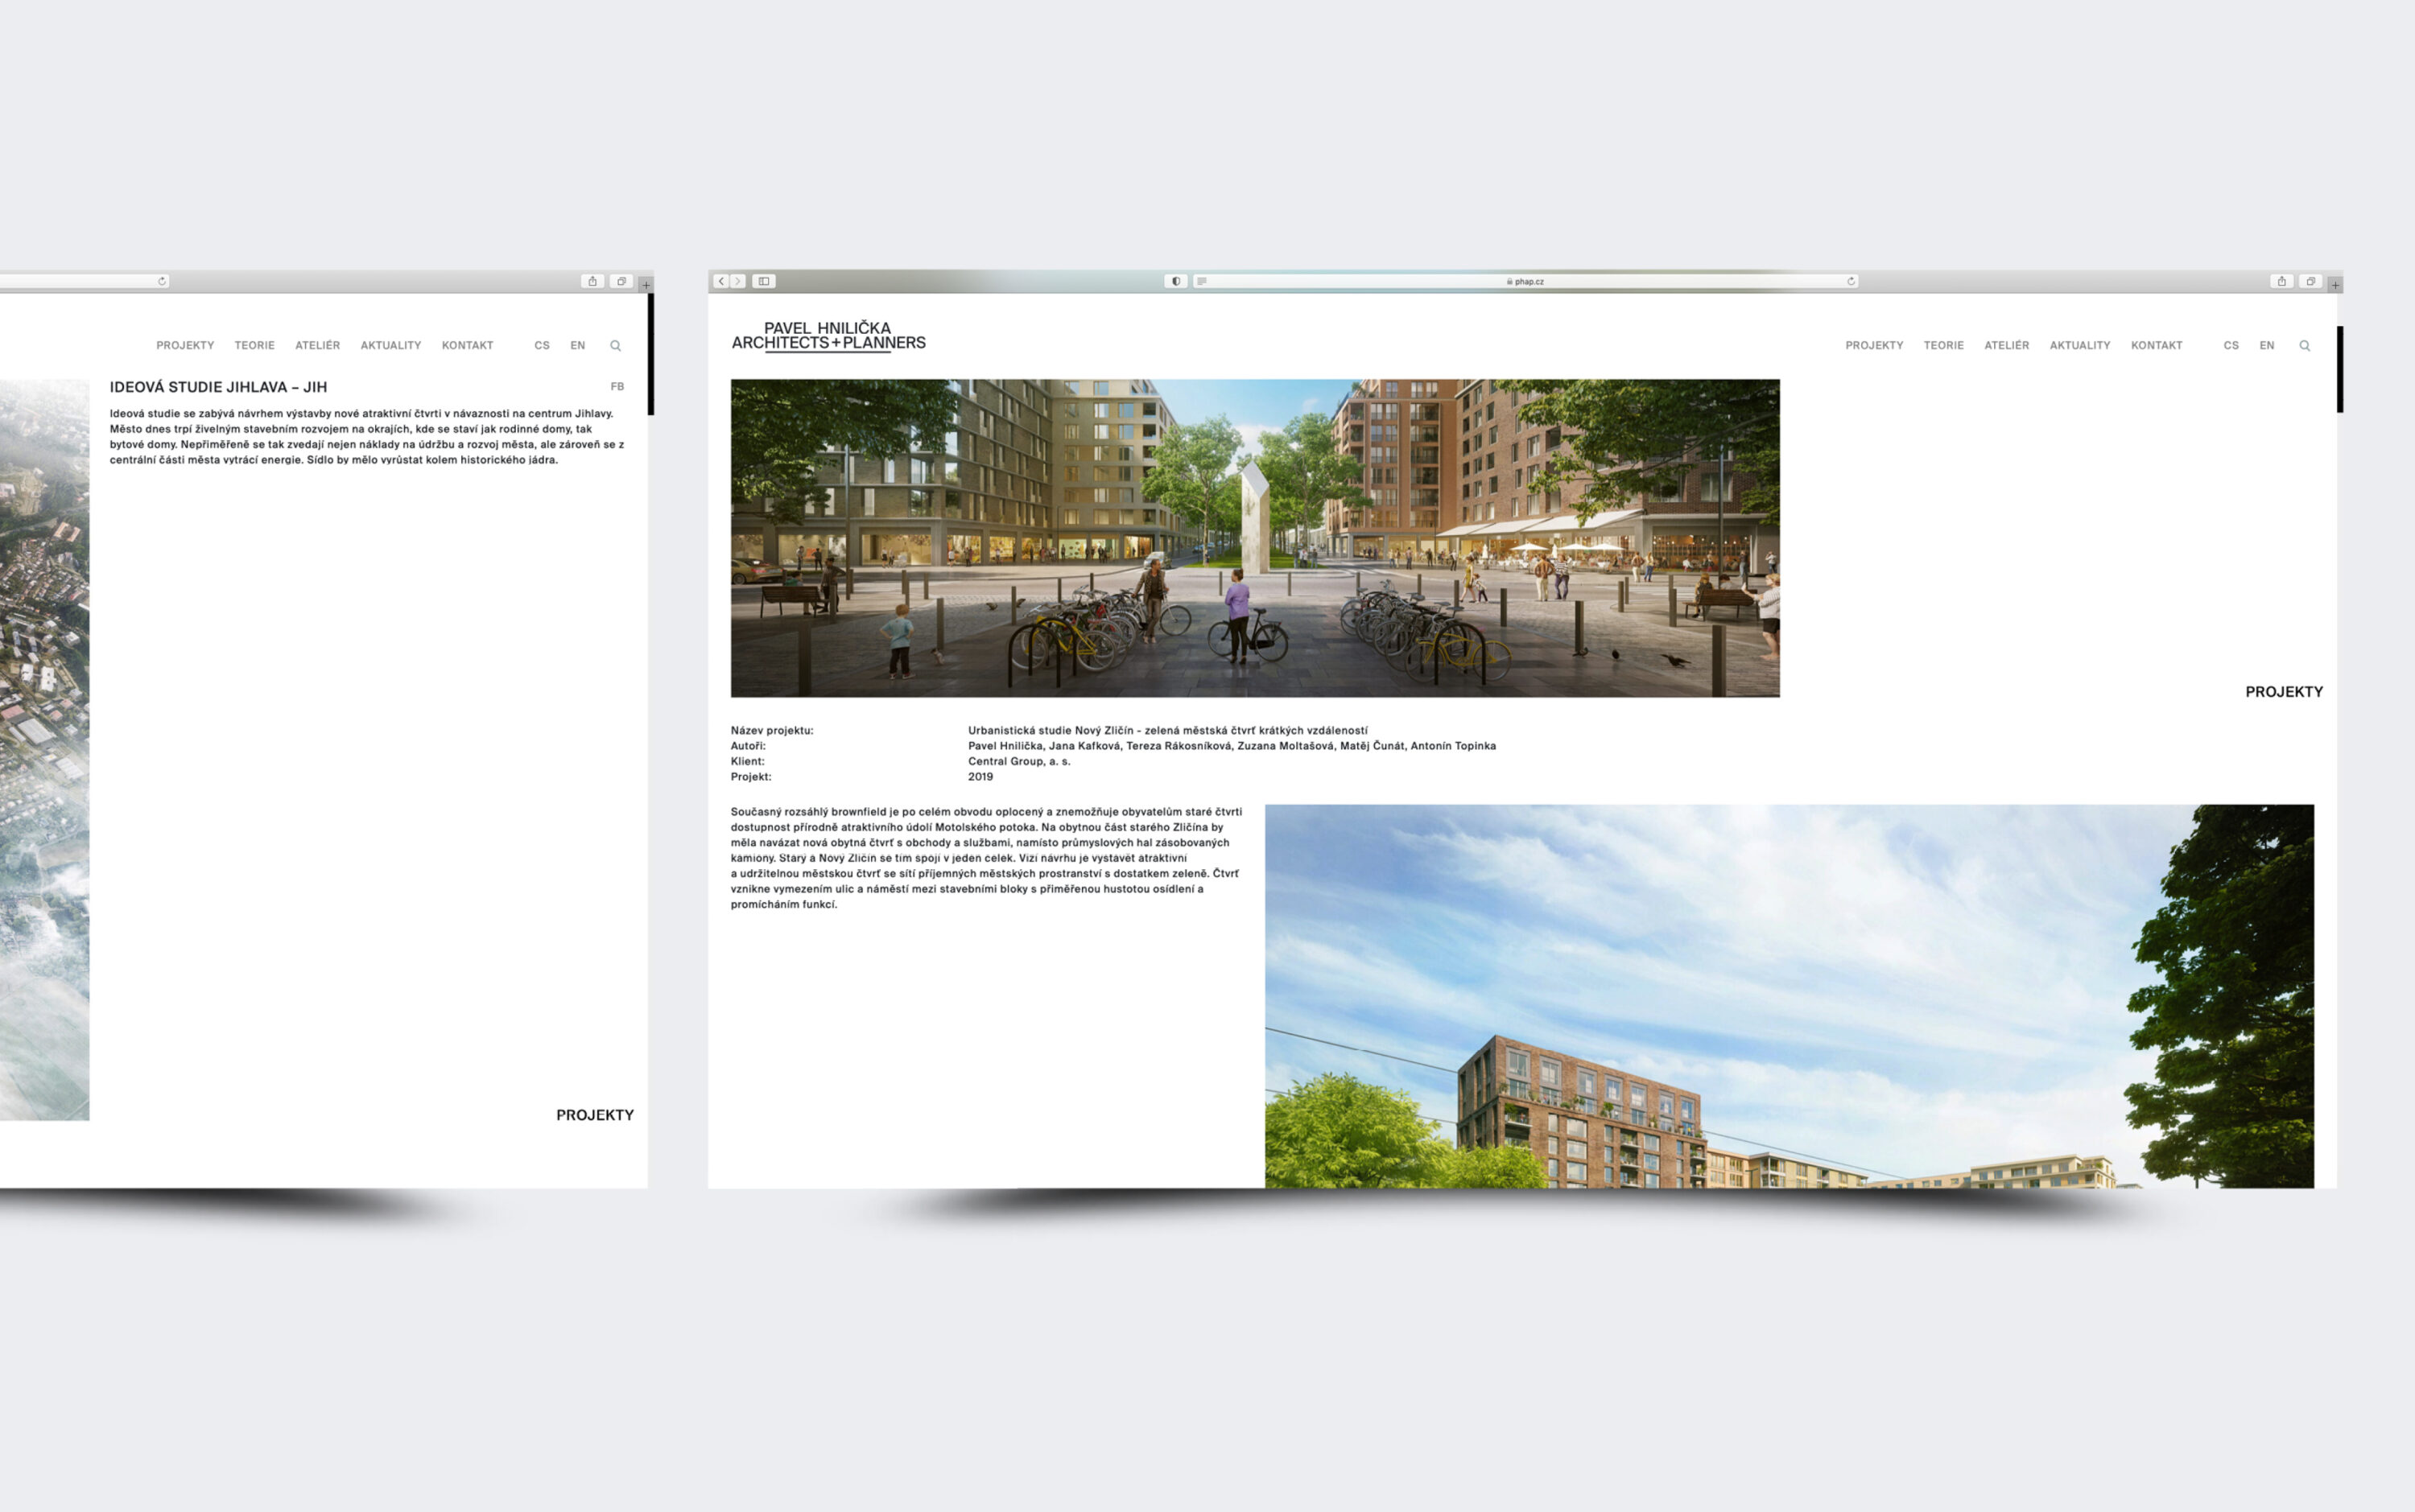Click the Pavel Hnilička Architects+Planners logo
2415x1512 pixels.
pos(828,336)
